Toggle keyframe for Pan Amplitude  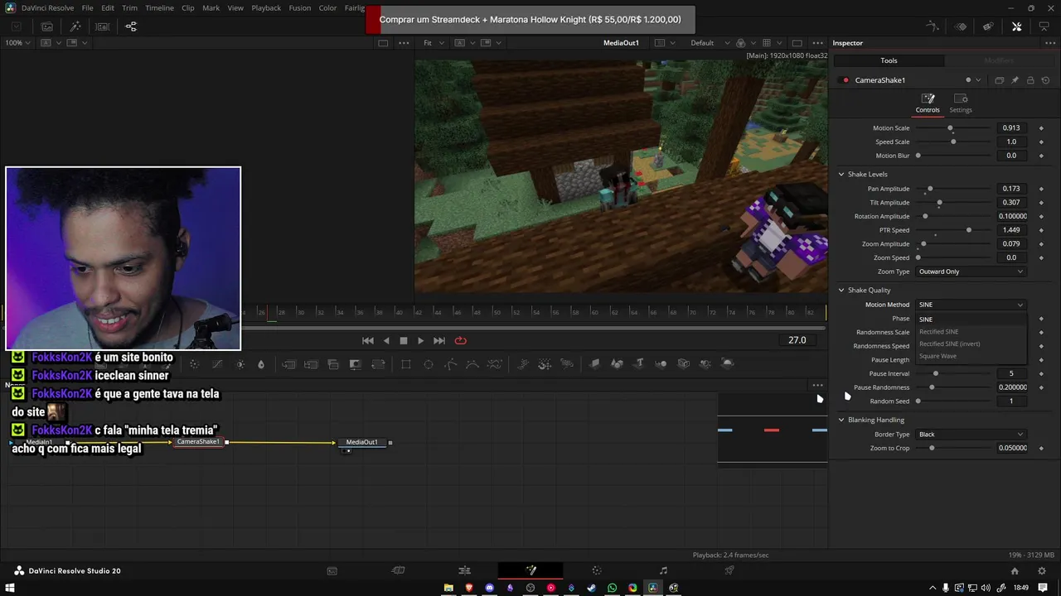1041,189
